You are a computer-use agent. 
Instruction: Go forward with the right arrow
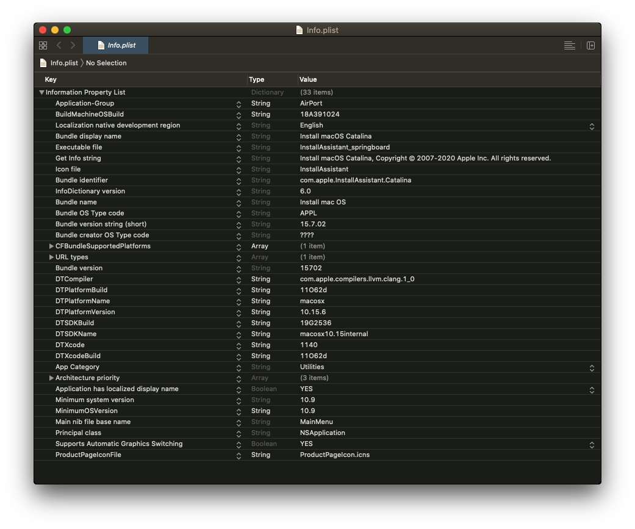pos(73,45)
